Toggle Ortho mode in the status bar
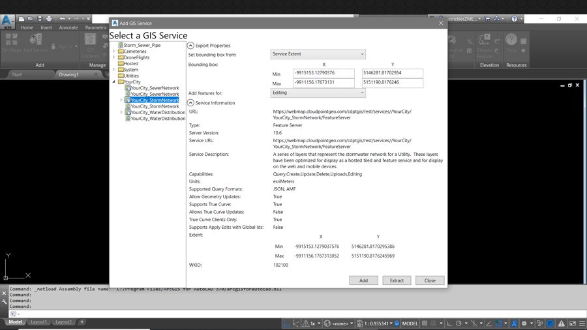 (x=449, y=323)
